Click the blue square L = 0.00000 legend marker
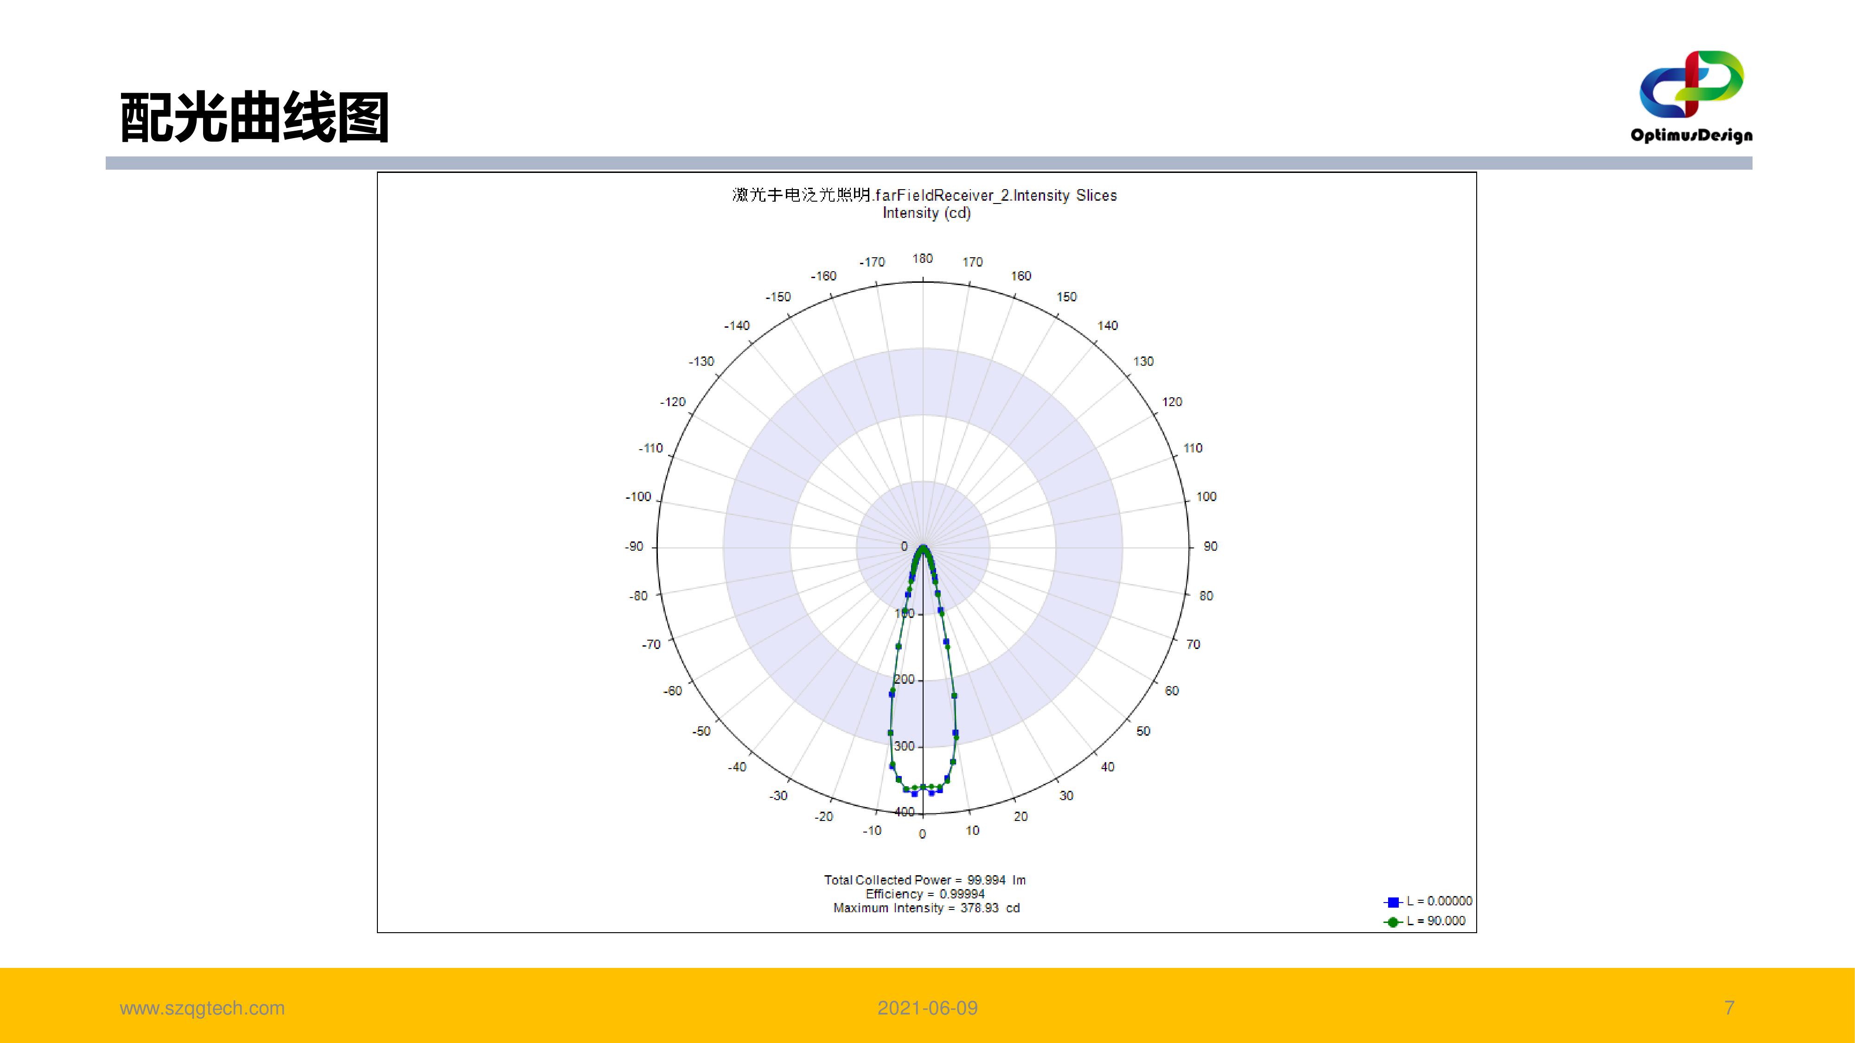Screen dimensions: 1855x1043 1393,902
